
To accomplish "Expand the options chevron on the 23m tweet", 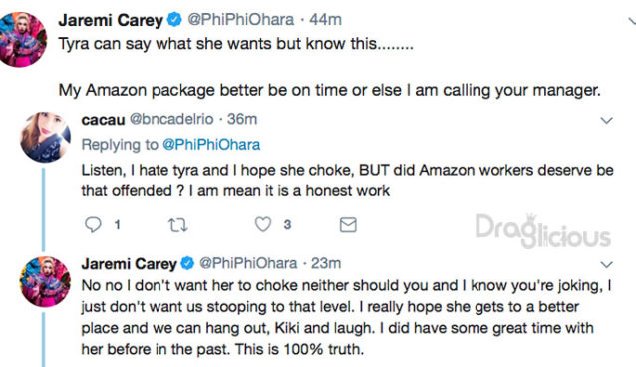I will coord(606,264).
